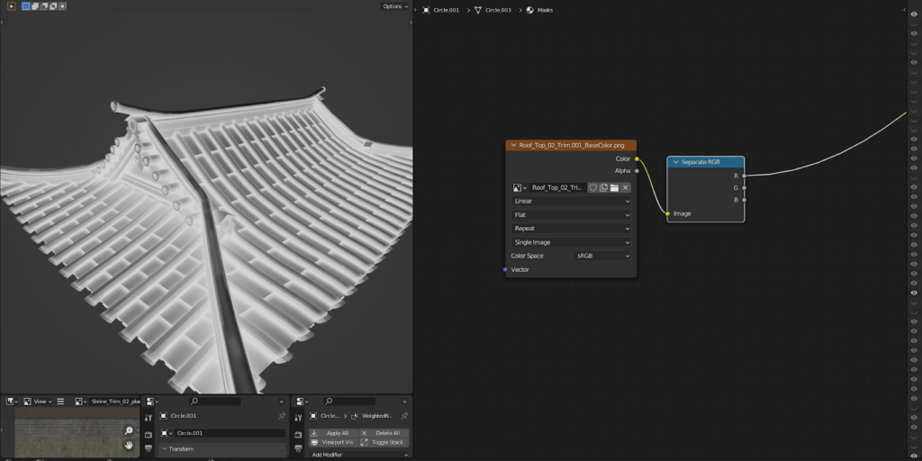Collapse the Transform panel
The width and height of the screenshot is (922, 461).
tap(165, 448)
